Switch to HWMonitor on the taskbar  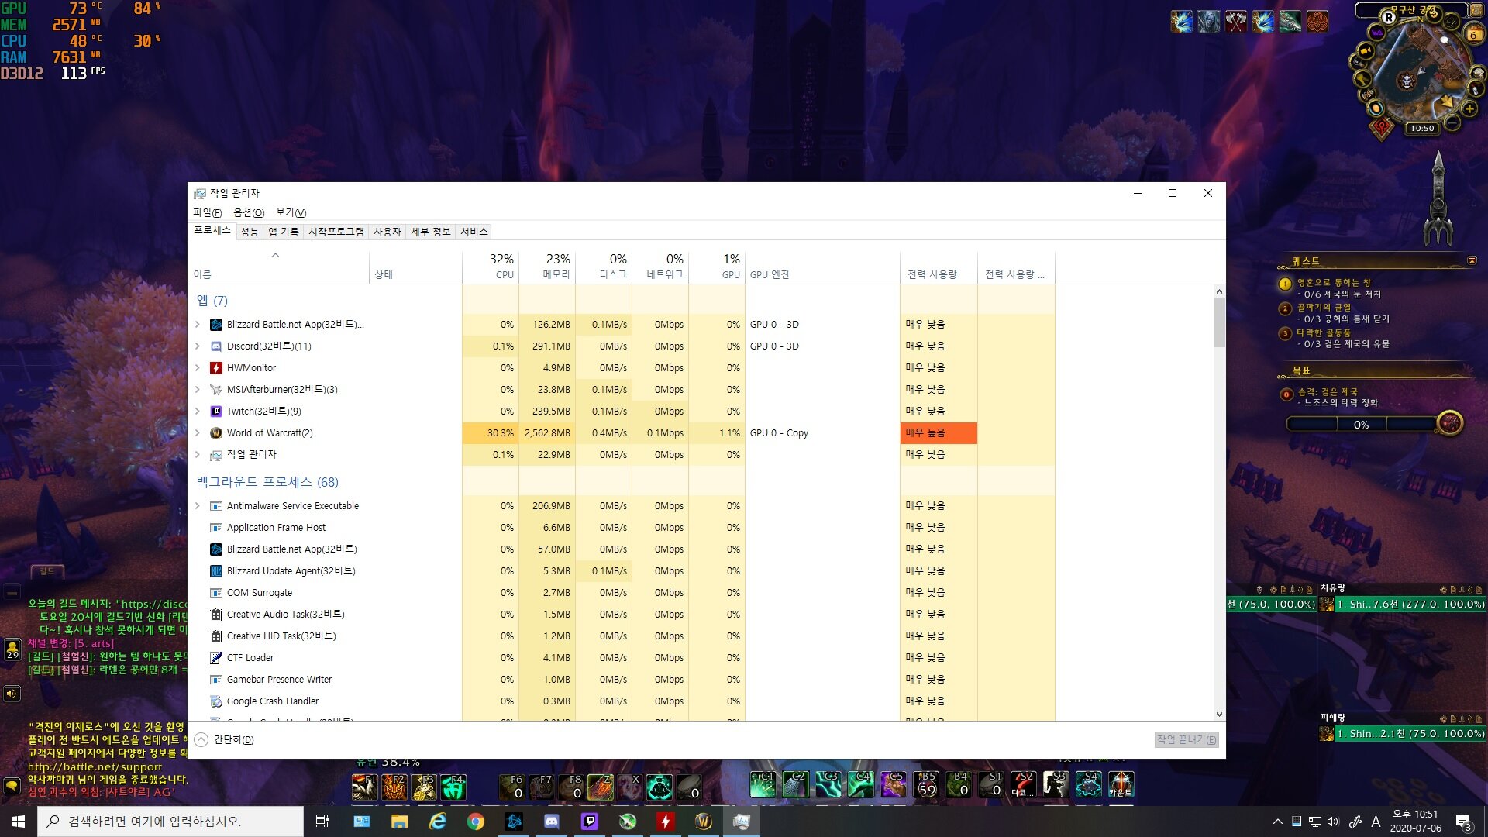tap(665, 821)
